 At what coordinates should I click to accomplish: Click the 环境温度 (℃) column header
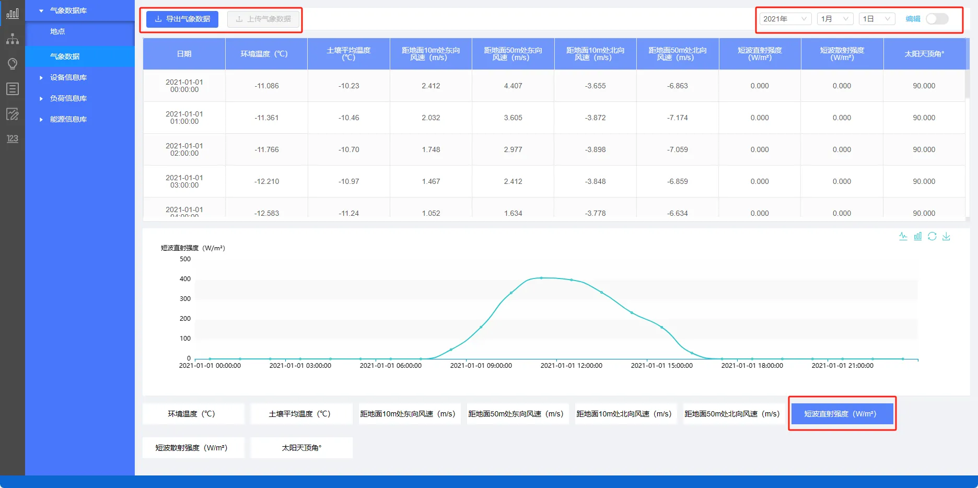pyautogui.click(x=266, y=54)
